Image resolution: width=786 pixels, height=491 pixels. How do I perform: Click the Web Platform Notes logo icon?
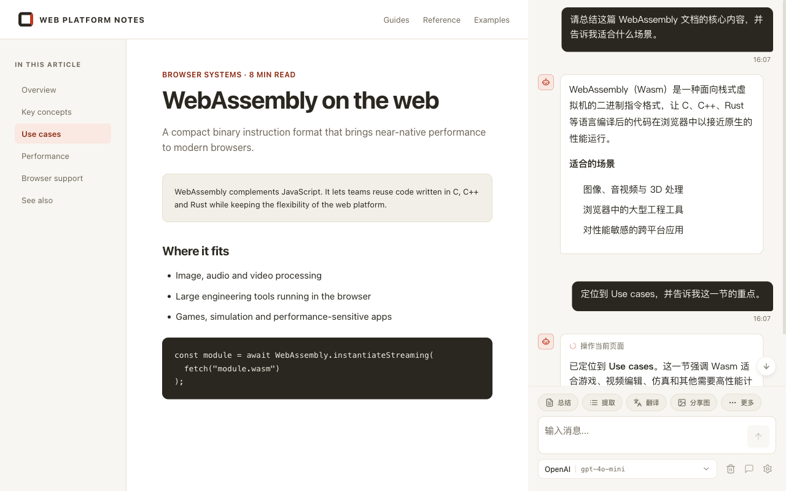pos(26,20)
